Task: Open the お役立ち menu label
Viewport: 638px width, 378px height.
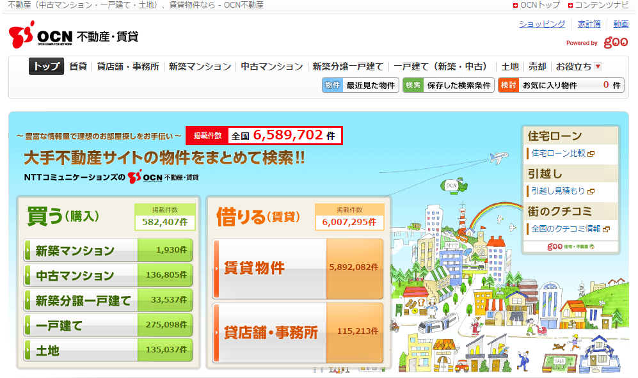Action: (x=574, y=67)
